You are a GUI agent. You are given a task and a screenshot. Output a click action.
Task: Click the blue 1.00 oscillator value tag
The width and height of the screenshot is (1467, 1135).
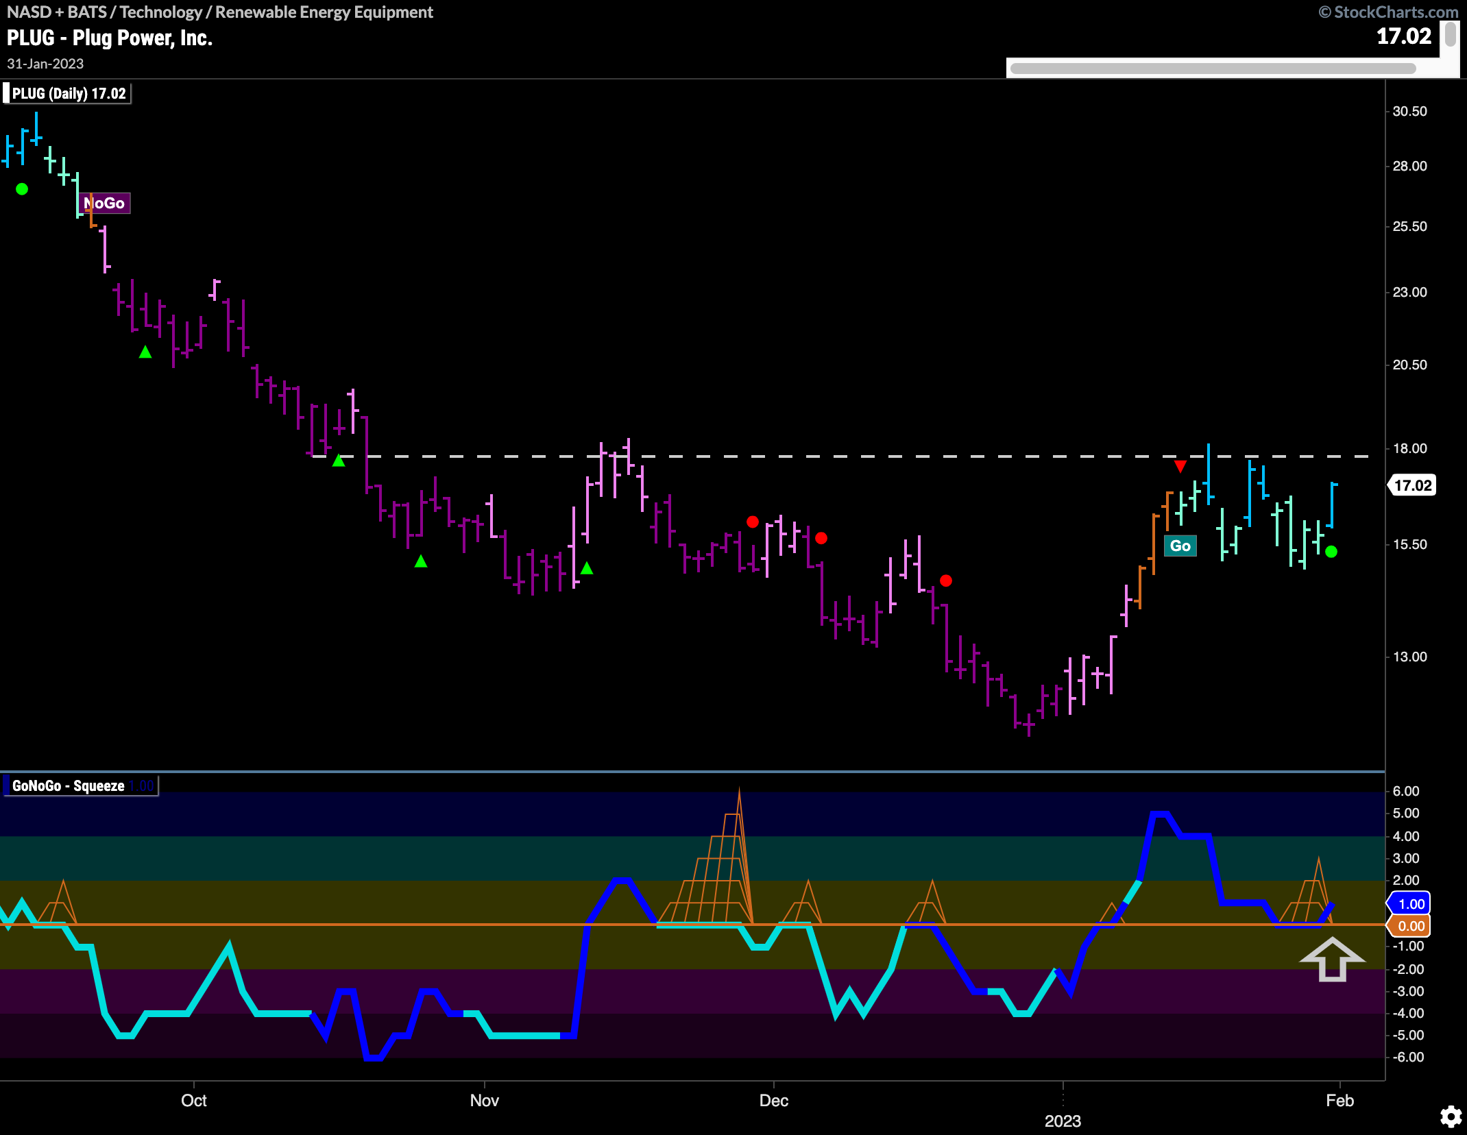(1409, 904)
